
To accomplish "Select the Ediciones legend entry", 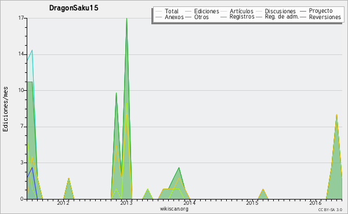I will [206, 11].
